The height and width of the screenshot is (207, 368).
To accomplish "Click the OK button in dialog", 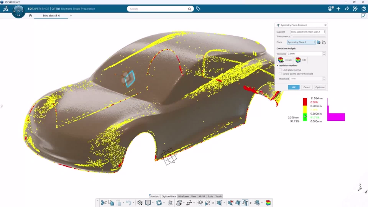I will click(294, 87).
